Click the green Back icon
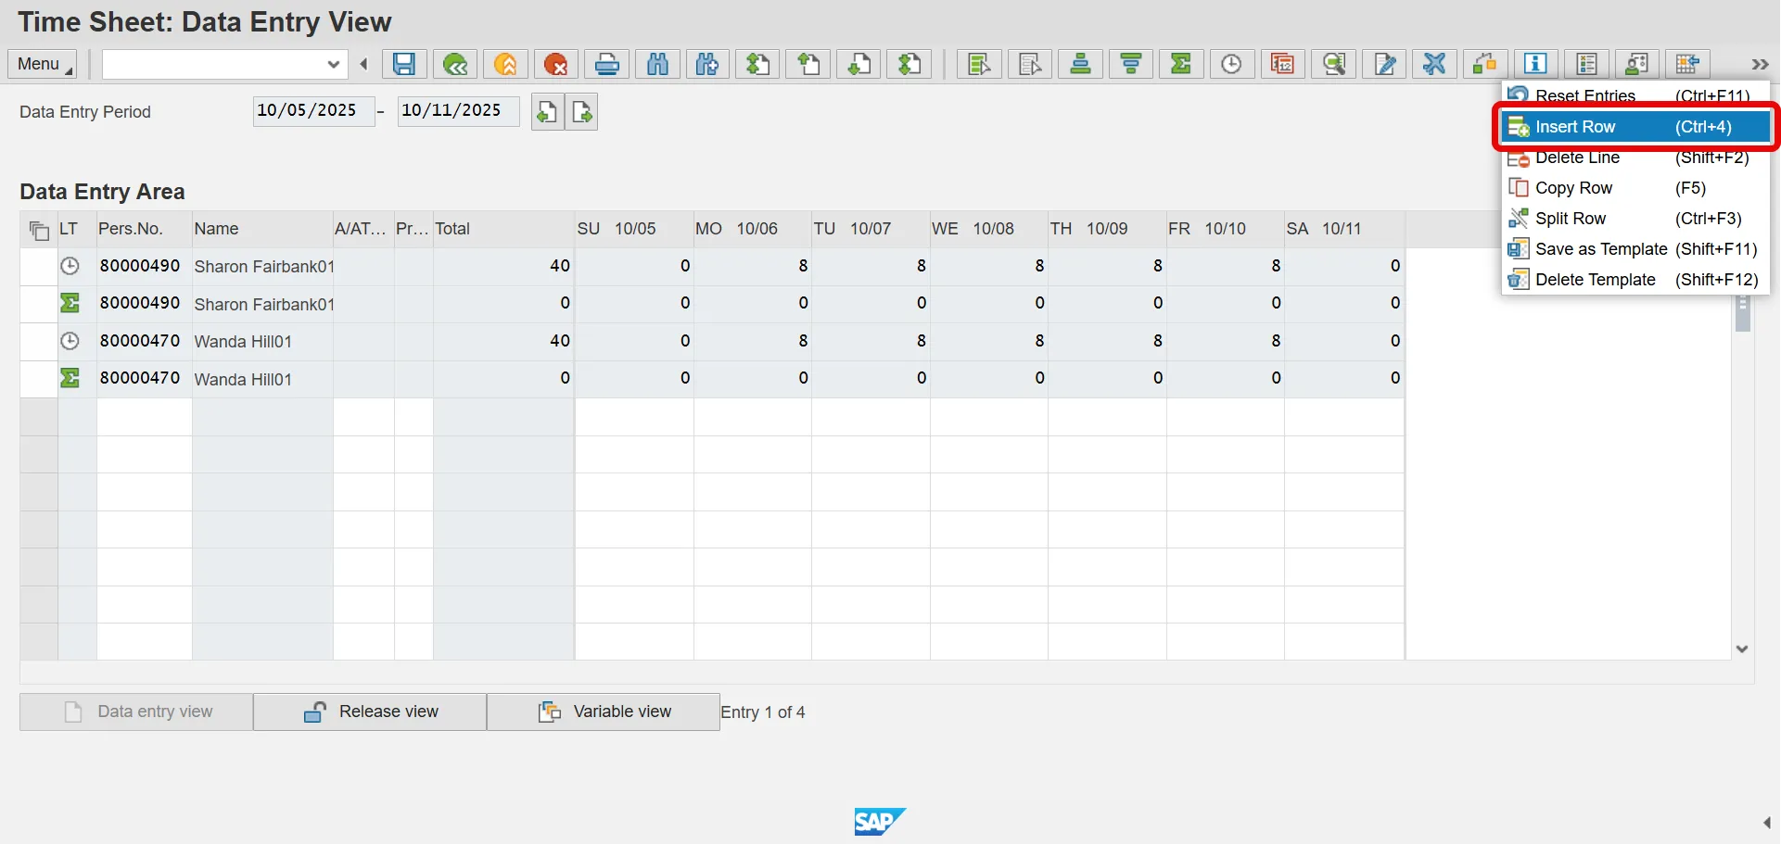This screenshot has height=844, width=1781. (x=455, y=64)
